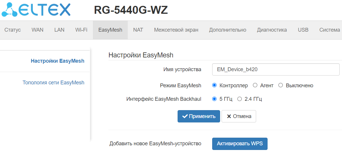The image size is (342, 157).
Task: Switch backhaul to 2.4 ГГц
Action: (239, 99)
